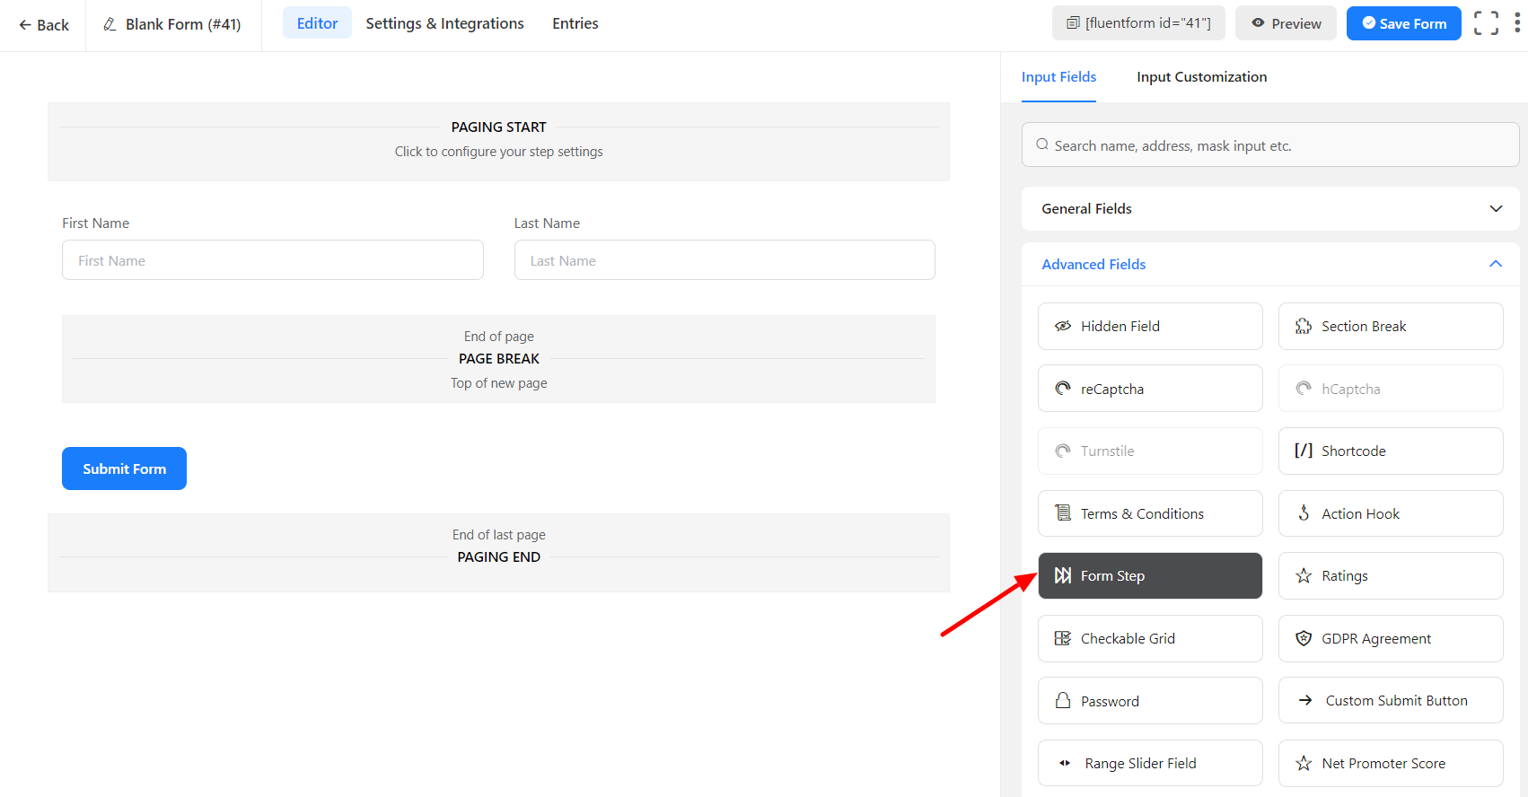Open the form Preview

1286,23
